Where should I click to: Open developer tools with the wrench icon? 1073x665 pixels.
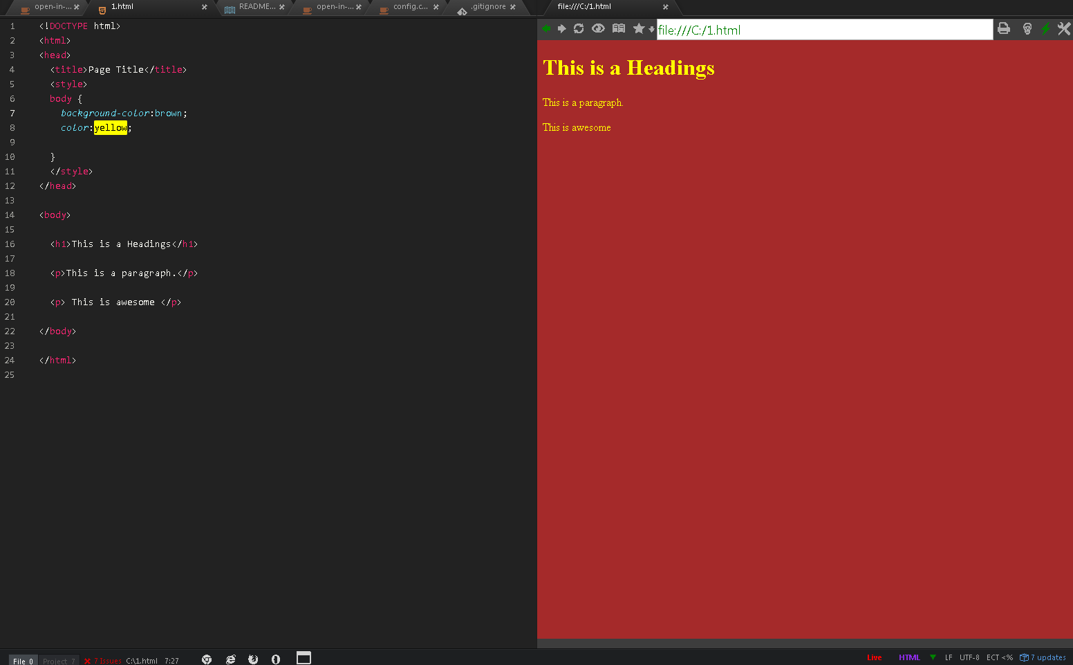[x=1063, y=28]
